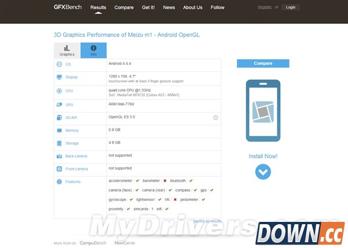Click the GPU row icon
The height and width of the screenshot is (248, 348).
[59, 105]
